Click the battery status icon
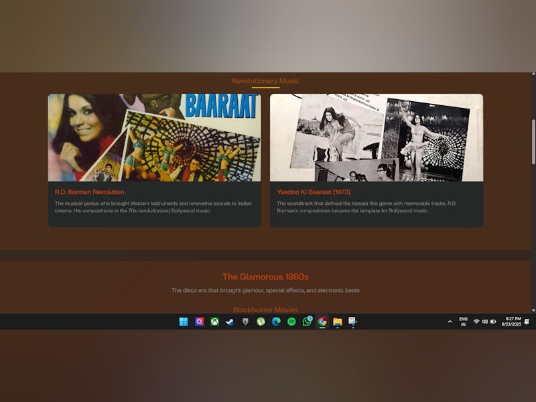 (x=493, y=322)
